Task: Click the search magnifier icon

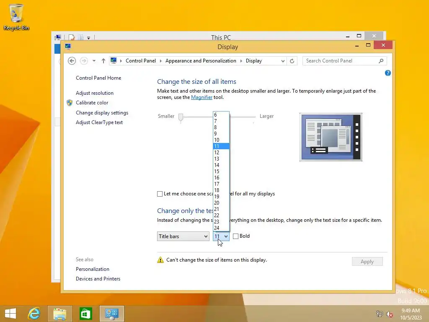Action: click(381, 61)
